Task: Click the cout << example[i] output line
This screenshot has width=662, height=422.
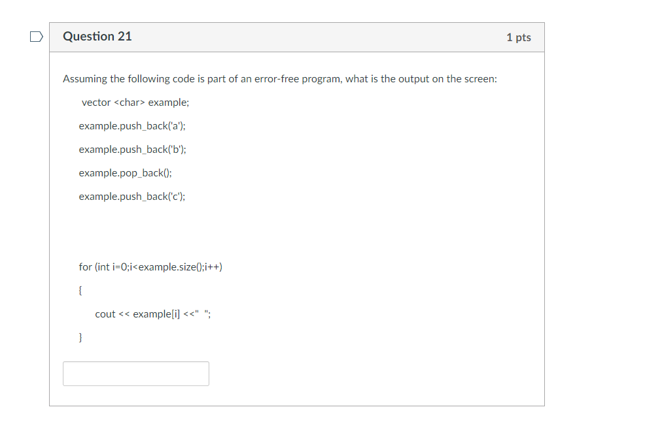Action: tap(154, 314)
